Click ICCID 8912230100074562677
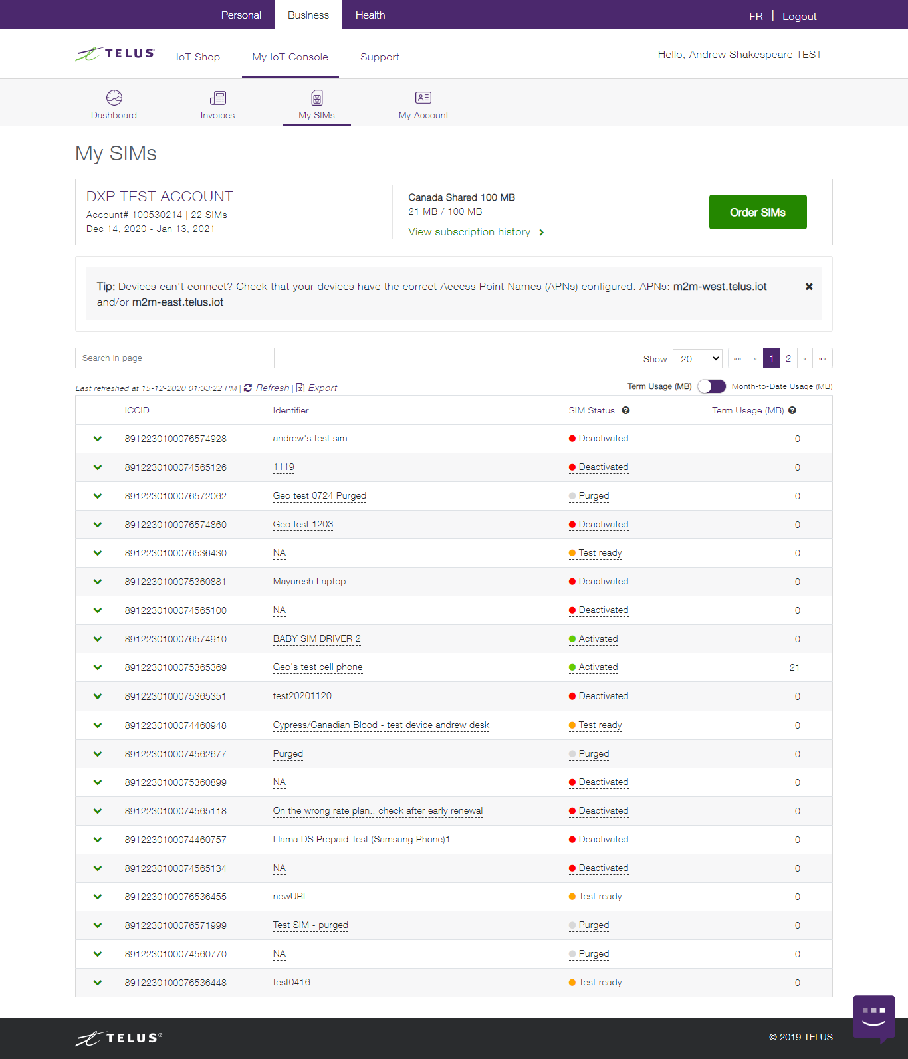 pyautogui.click(x=175, y=754)
